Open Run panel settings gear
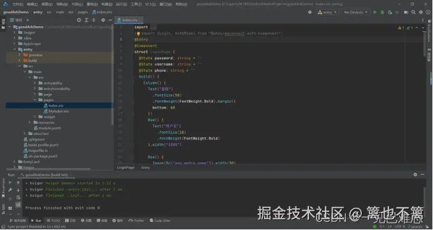The height and width of the screenshot is (230, 433). [415, 174]
